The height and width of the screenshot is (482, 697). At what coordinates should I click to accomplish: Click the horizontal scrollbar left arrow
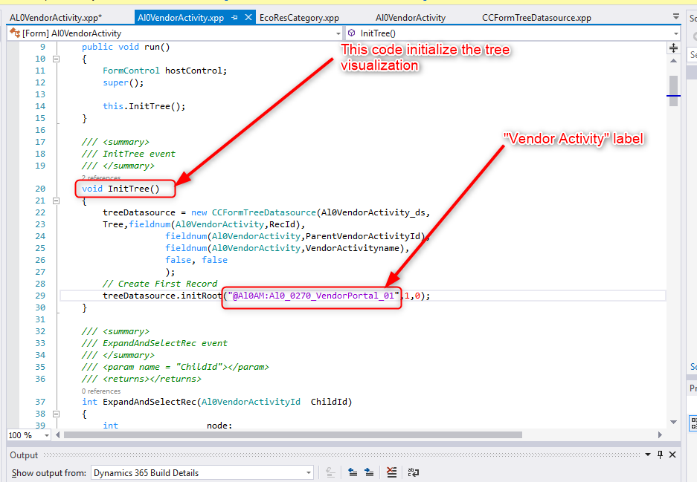[58, 435]
